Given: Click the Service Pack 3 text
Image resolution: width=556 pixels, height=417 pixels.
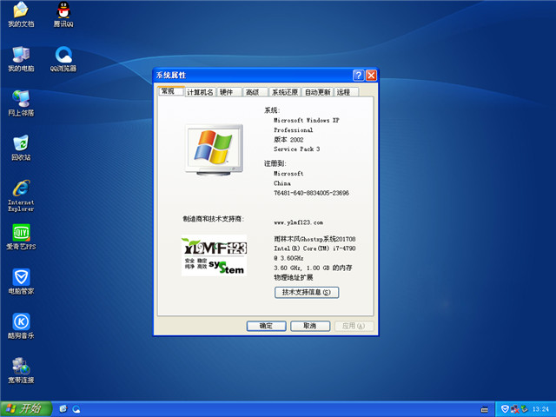Looking at the screenshot, I should point(297,149).
